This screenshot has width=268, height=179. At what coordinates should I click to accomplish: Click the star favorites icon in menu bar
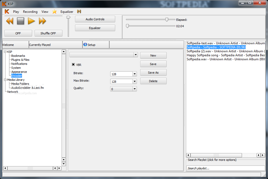click(54, 11)
